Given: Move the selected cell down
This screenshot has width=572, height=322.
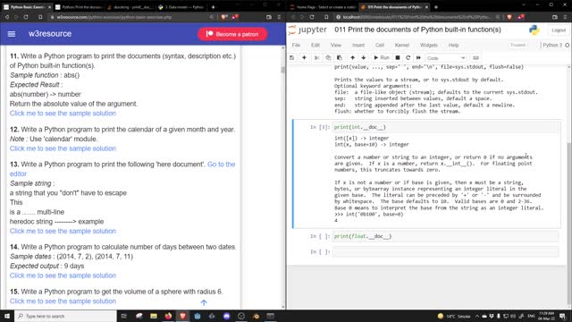Looking at the screenshot, I should (364, 57).
